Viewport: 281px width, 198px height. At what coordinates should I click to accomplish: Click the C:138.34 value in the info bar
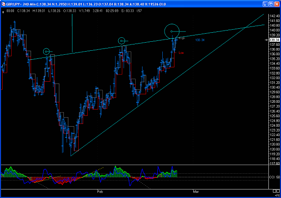click(23, 11)
